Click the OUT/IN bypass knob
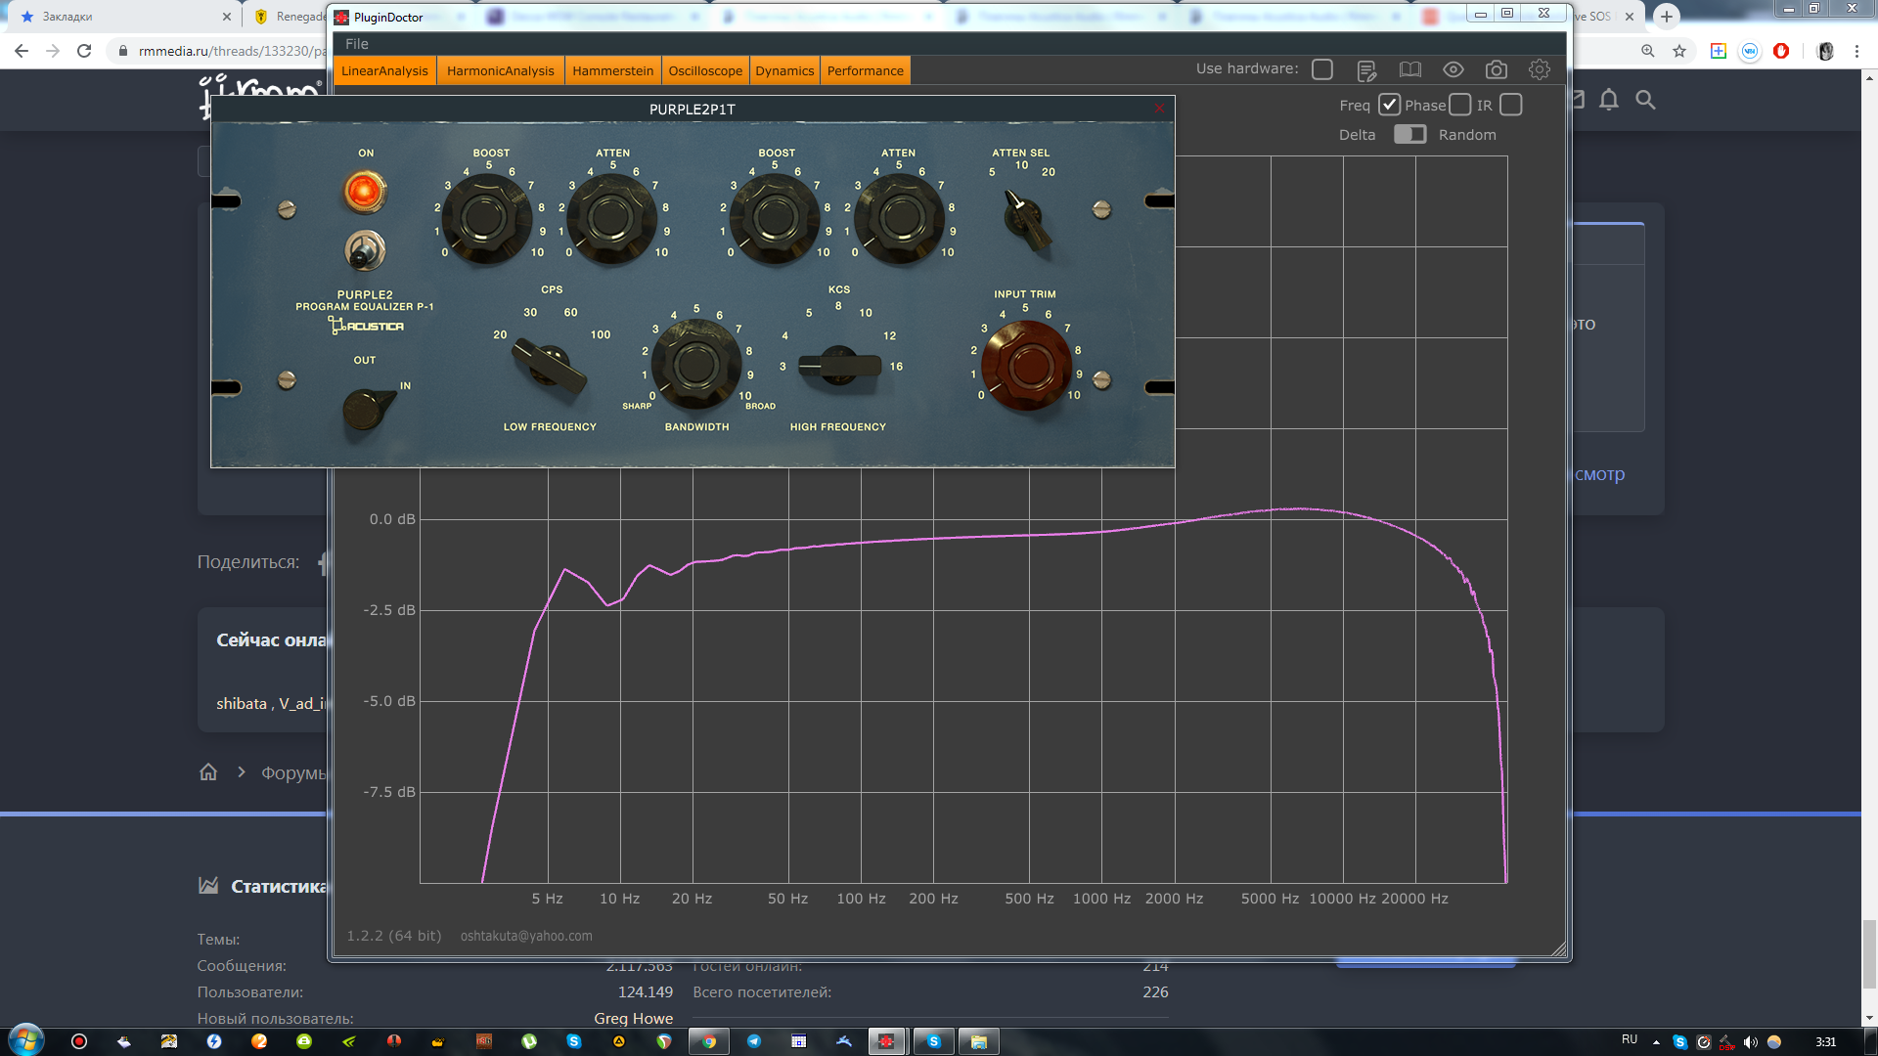Image resolution: width=1878 pixels, height=1056 pixels. (365, 408)
